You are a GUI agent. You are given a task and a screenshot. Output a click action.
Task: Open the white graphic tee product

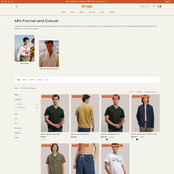tap(115, 159)
